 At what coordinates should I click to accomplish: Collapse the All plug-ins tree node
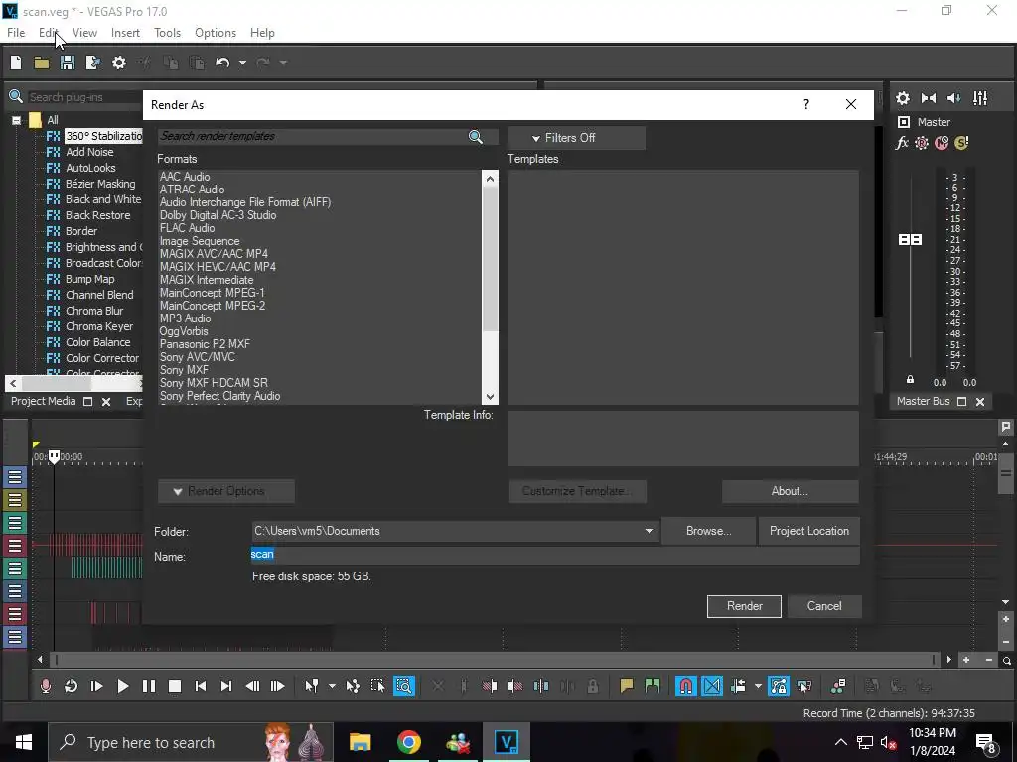[x=16, y=120]
